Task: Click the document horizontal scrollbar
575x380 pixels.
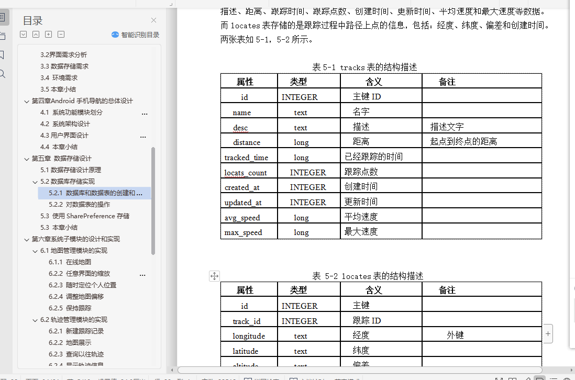Action: (360, 370)
